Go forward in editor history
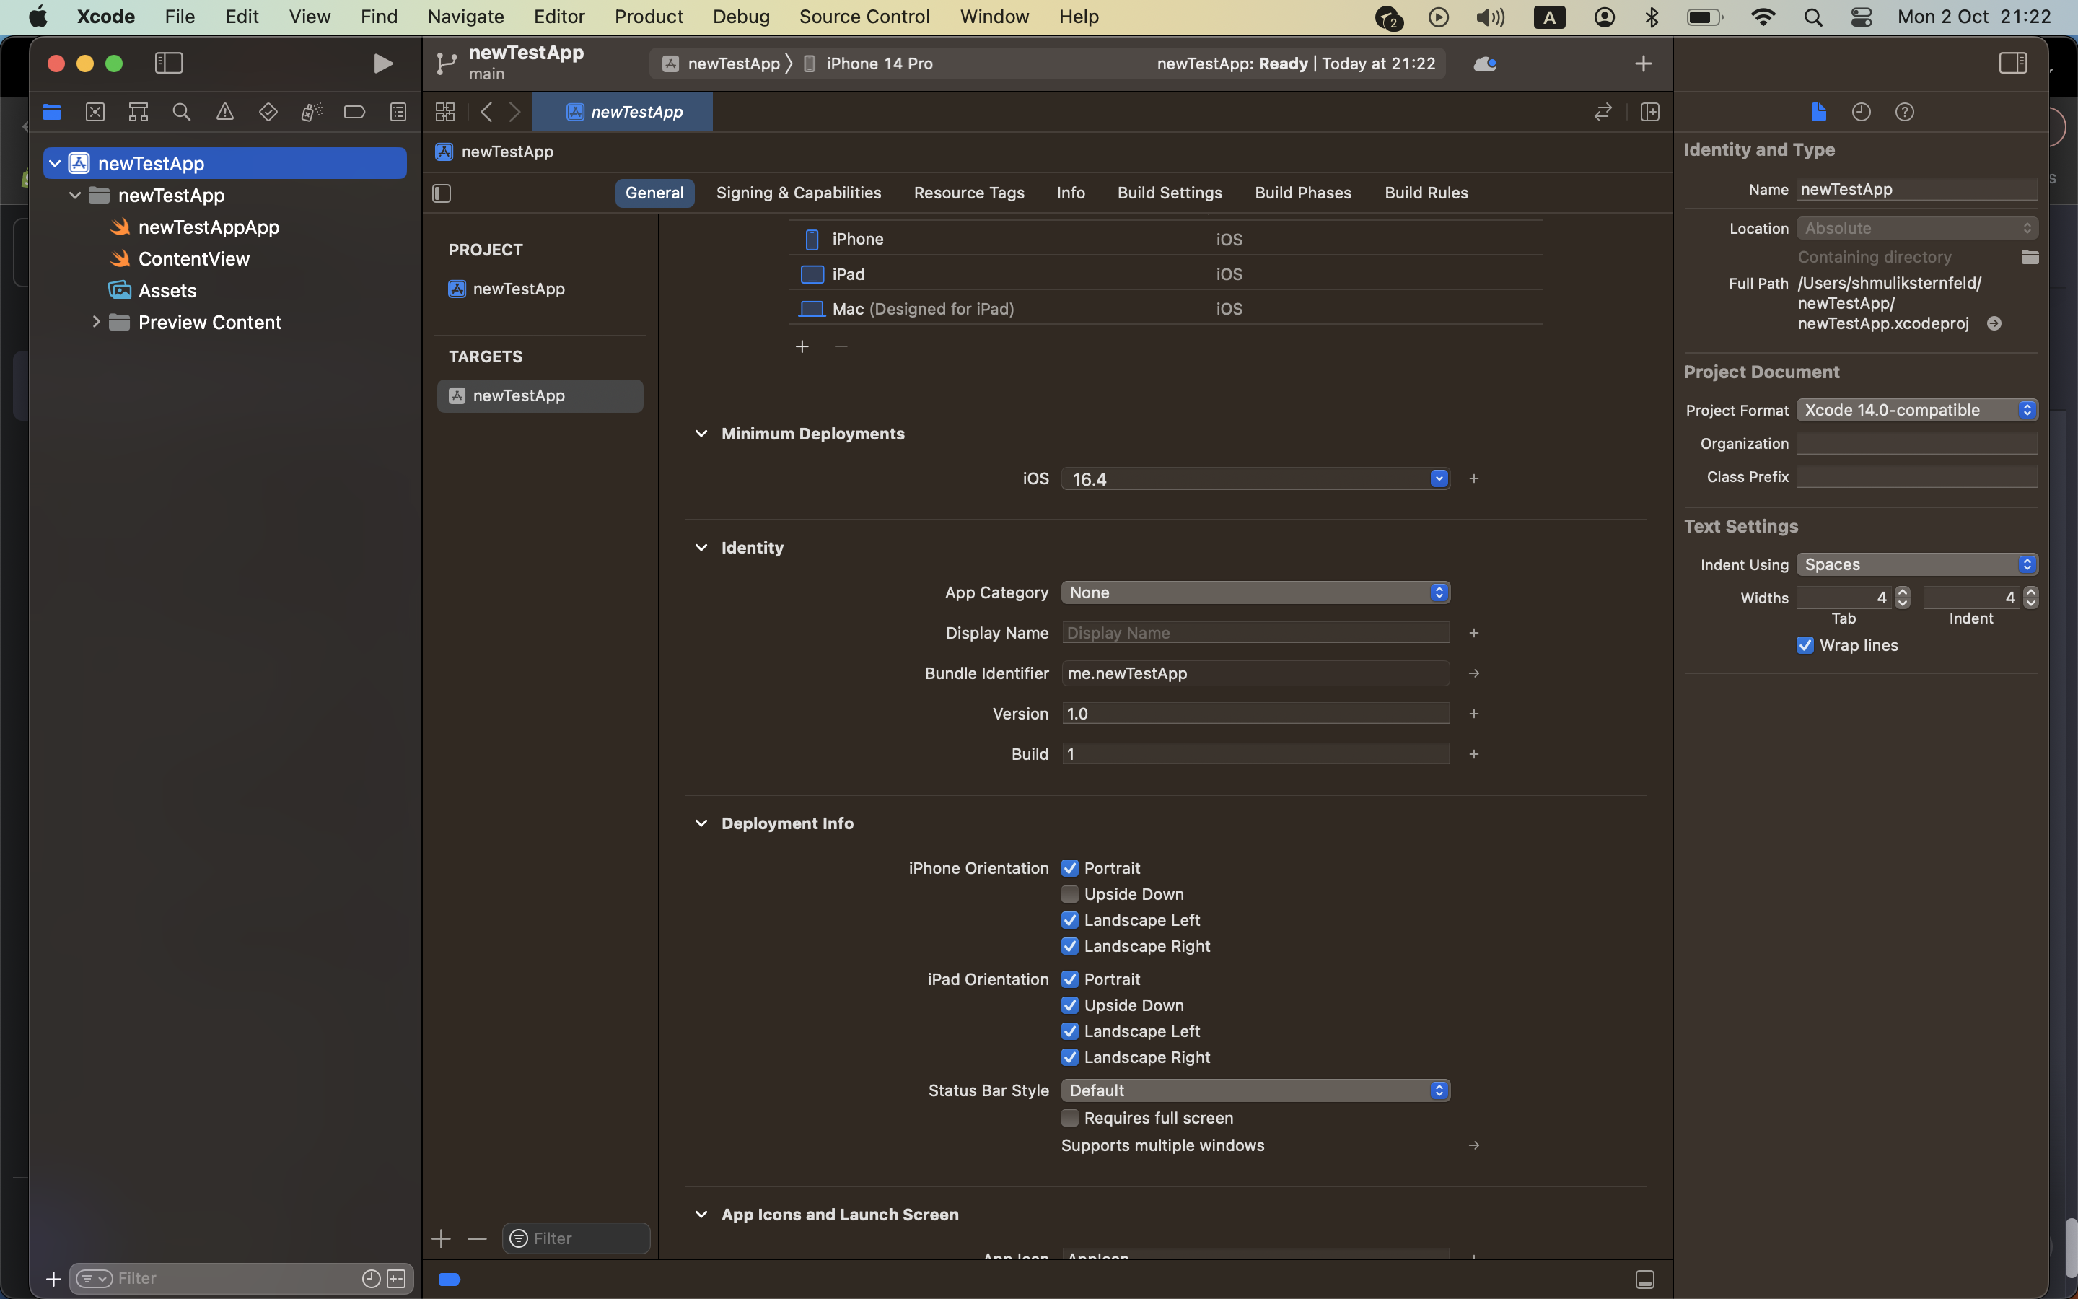This screenshot has width=2078, height=1299. tap(515, 112)
